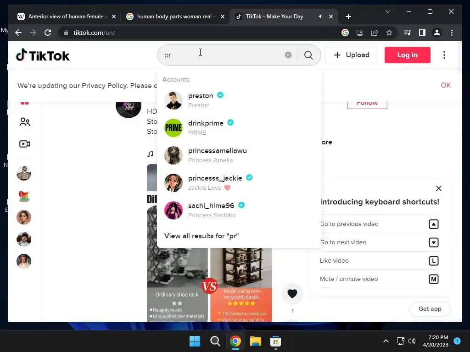This screenshot has width=470, height=352.
Task: Open the TikTok three-dot options menu
Action: tap(444, 55)
